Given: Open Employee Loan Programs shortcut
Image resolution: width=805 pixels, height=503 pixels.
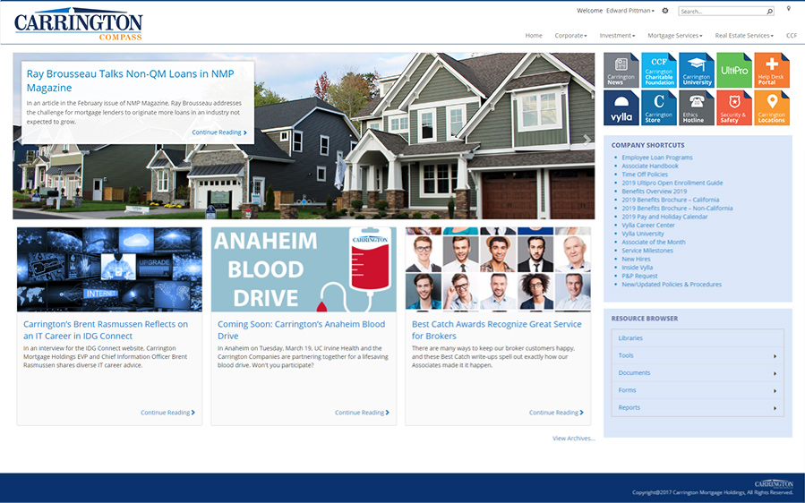Looking at the screenshot, I should point(657,158).
